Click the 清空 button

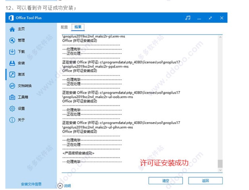coord(166,181)
